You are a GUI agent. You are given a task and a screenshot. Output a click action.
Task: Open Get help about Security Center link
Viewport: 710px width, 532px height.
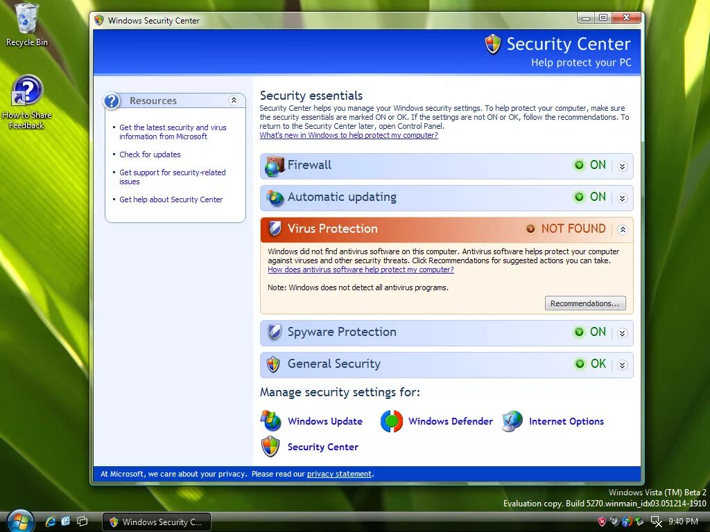point(171,199)
